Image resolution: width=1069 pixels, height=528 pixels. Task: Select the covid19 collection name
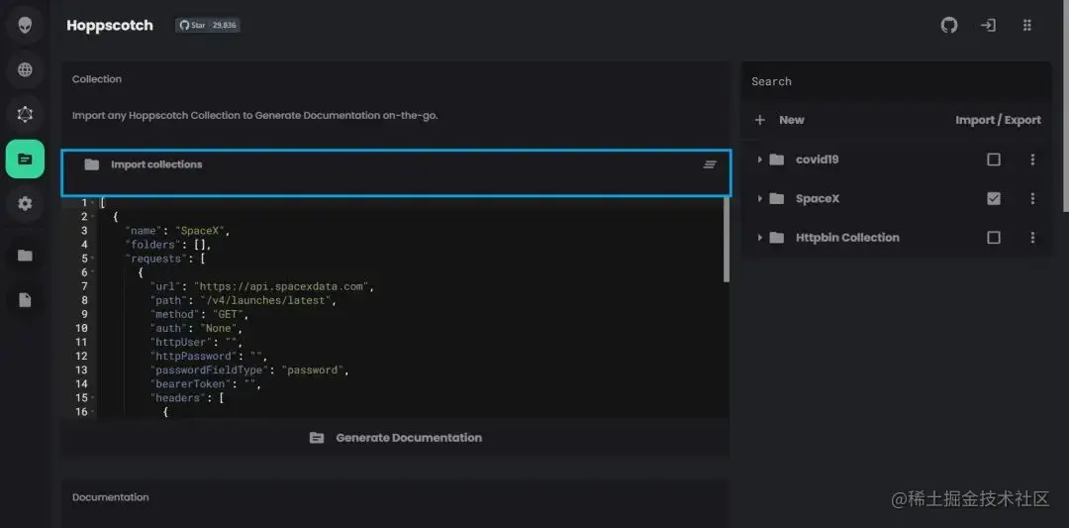817,159
